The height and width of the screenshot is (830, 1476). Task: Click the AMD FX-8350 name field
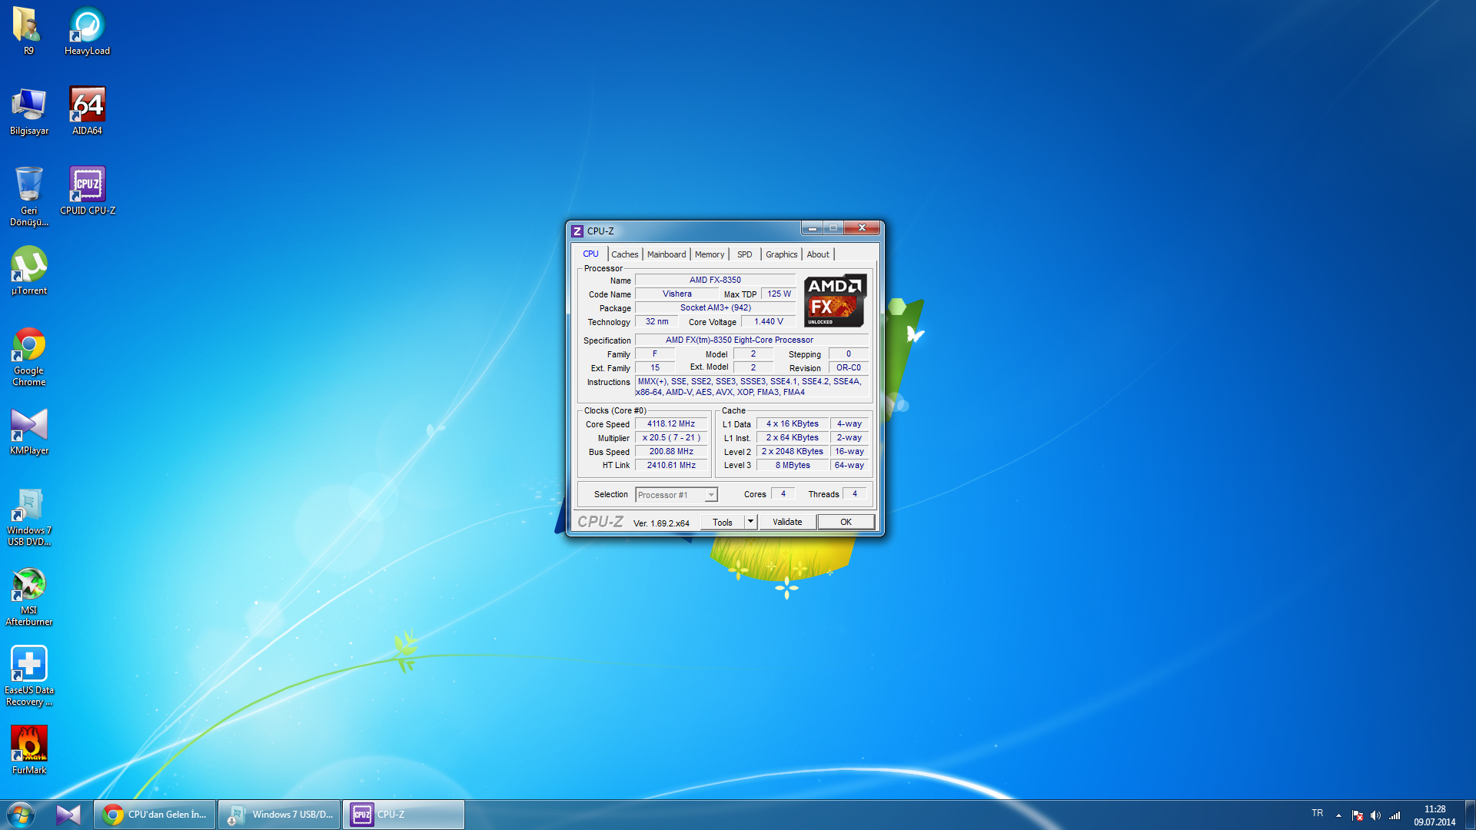point(715,280)
